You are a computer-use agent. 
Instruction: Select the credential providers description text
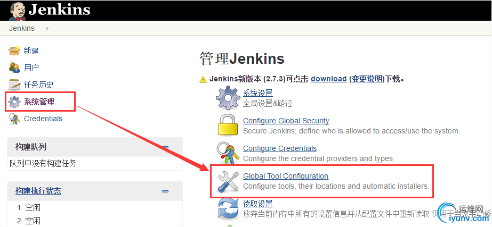pos(318,158)
